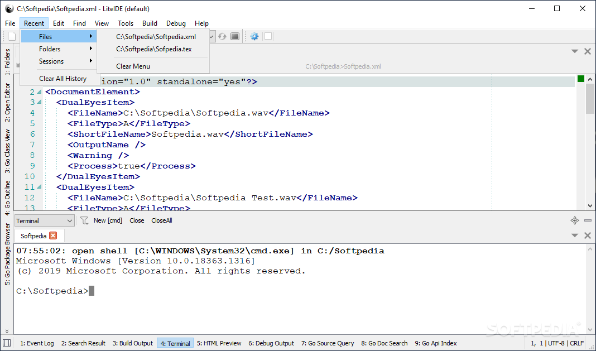Click the white square icon beside gear
This screenshot has height=351, width=596.
pyautogui.click(x=268, y=36)
